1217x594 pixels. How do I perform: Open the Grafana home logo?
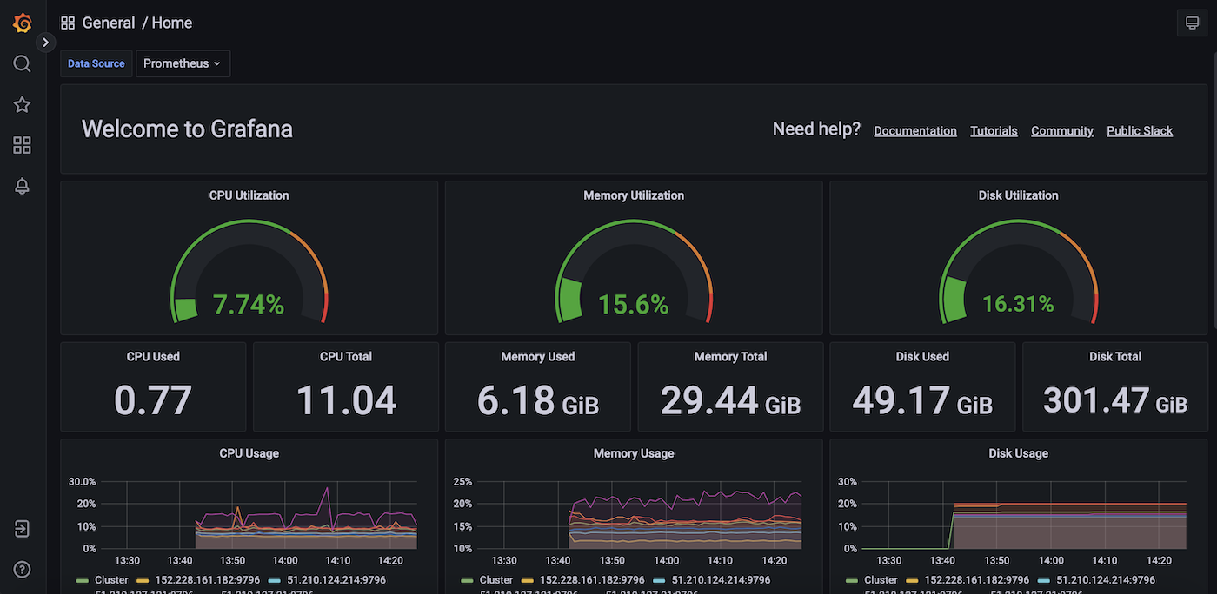(x=22, y=23)
